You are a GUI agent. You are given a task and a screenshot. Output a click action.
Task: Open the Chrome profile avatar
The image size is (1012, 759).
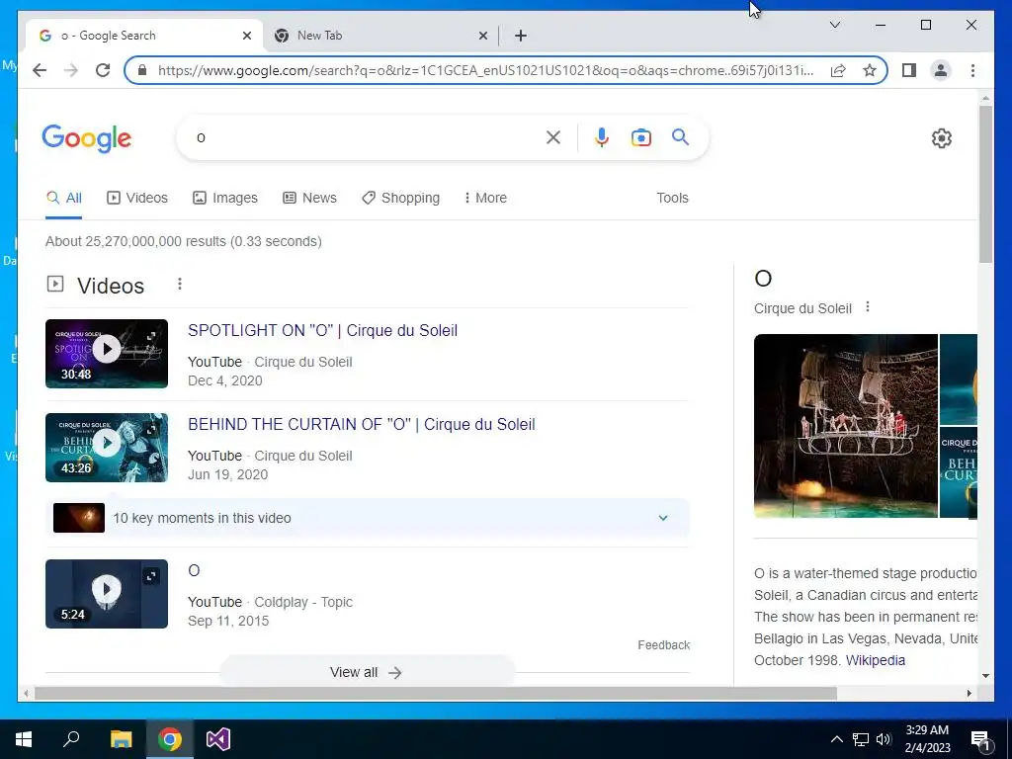(941, 70)
